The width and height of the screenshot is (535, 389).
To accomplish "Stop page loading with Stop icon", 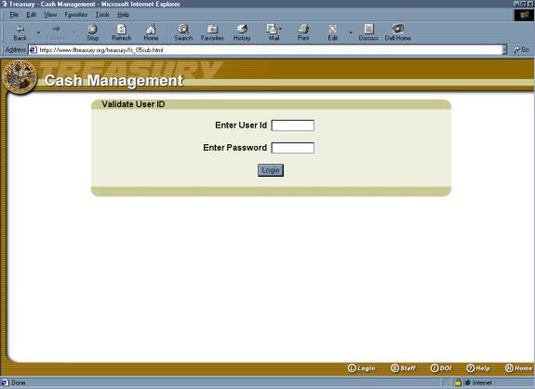I will [92, 33].
